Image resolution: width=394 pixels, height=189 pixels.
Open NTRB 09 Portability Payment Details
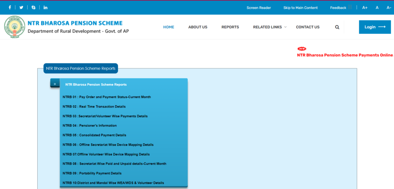point(92,173)
